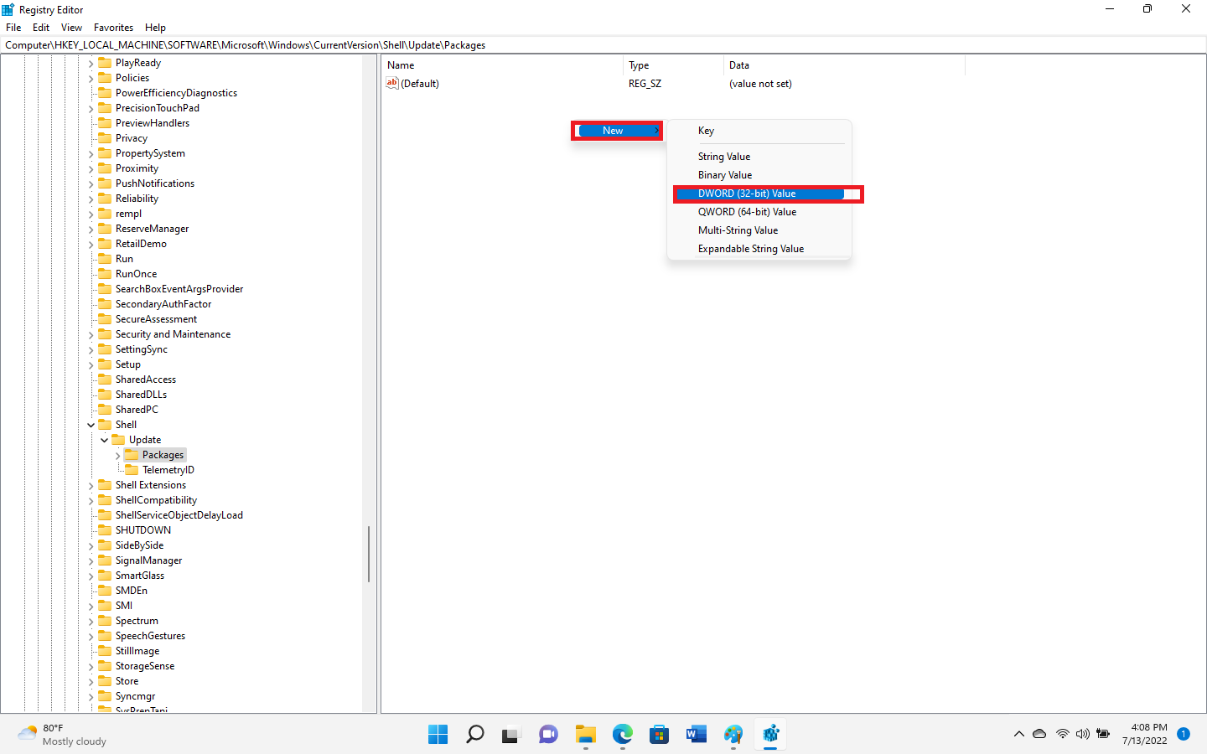
Task: Select the StorageSense tree item
Action: click(x=145, y=666)
